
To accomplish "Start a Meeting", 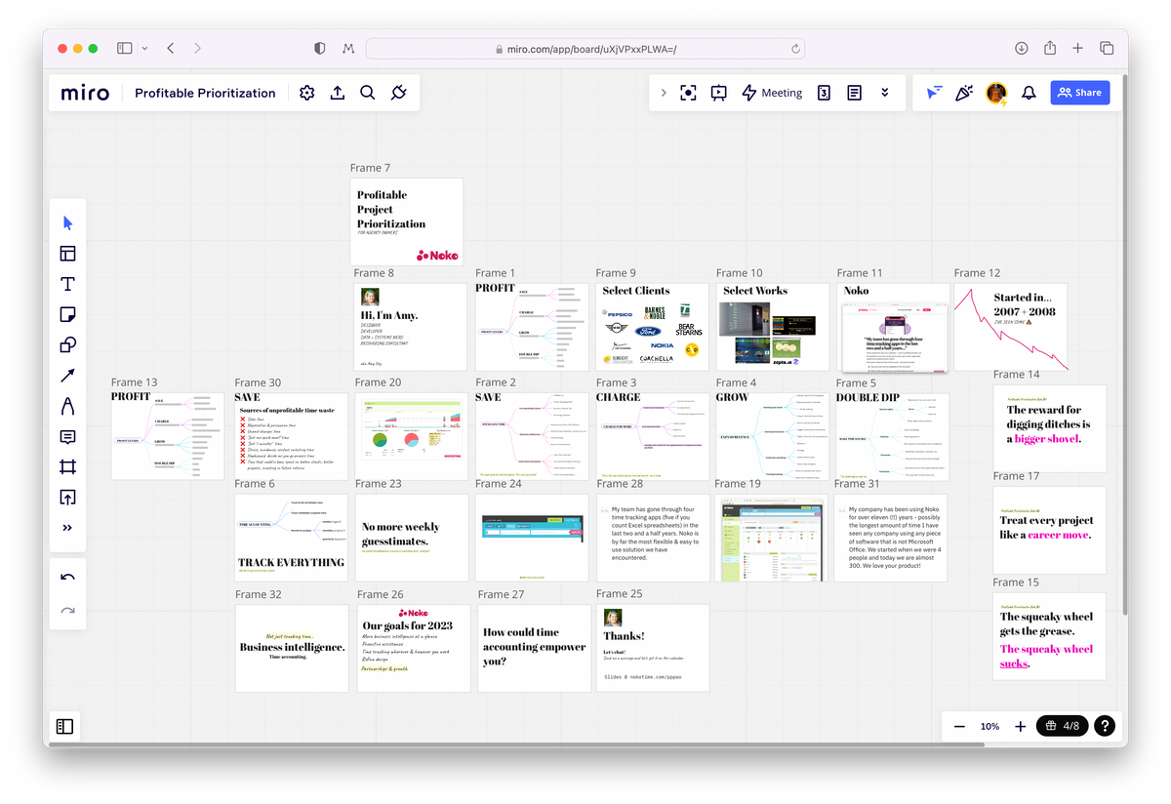I will click(772, 93).
